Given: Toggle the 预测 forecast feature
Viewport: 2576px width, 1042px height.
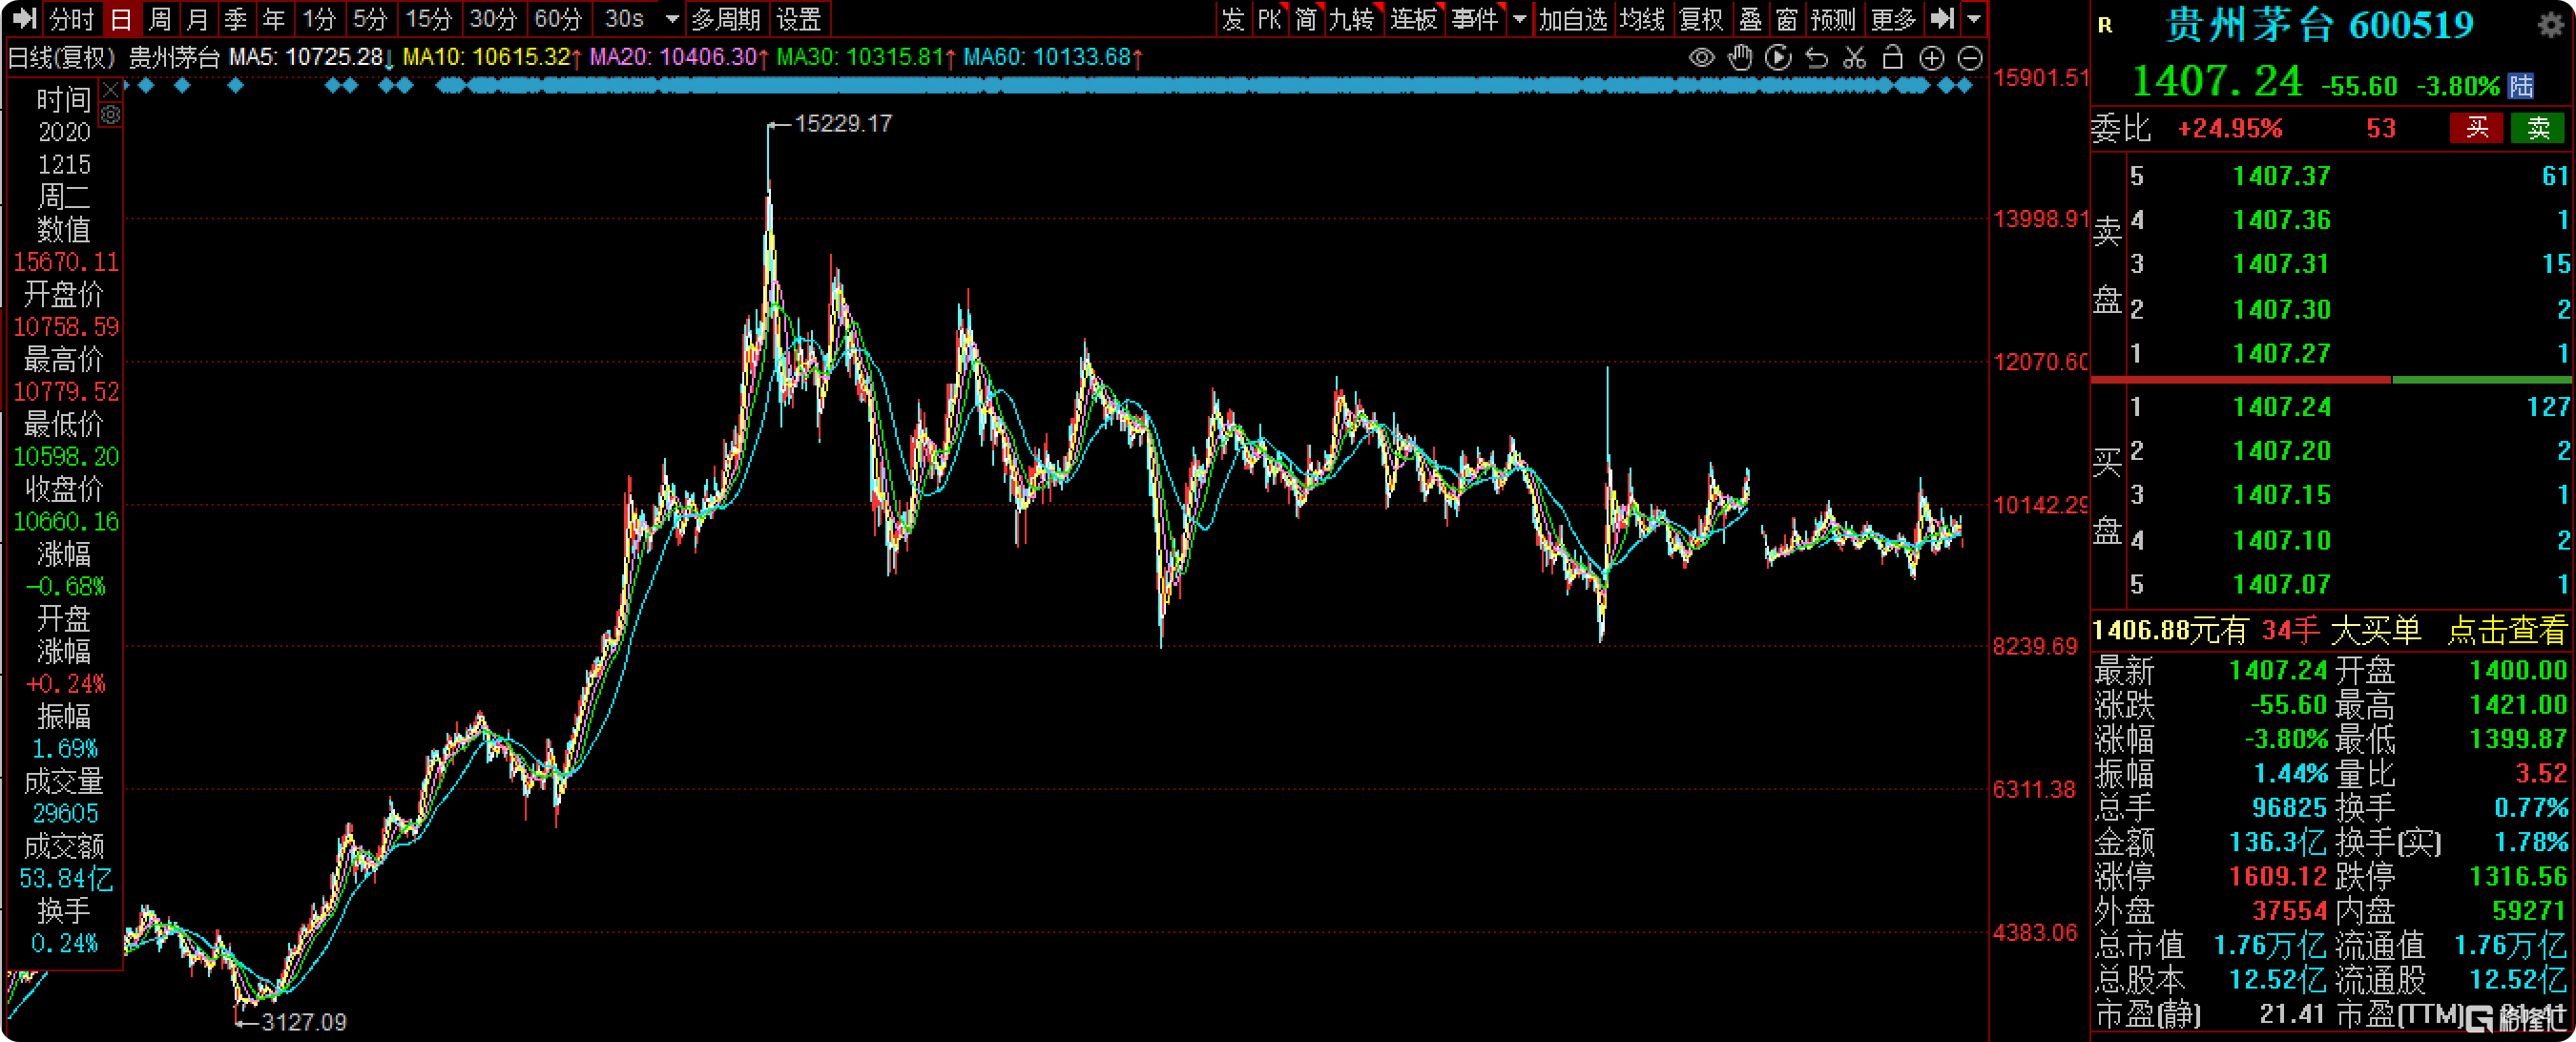Looking at the screenshot, I should [1833, 18].
